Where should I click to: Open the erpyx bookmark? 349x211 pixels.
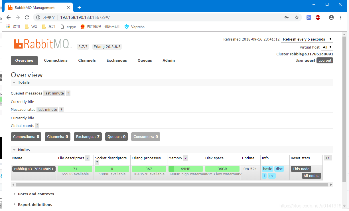68,27
